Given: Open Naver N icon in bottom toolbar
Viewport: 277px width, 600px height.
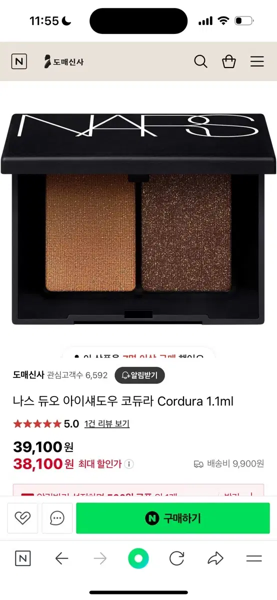Looking at the screenshot, I should 23,558.
